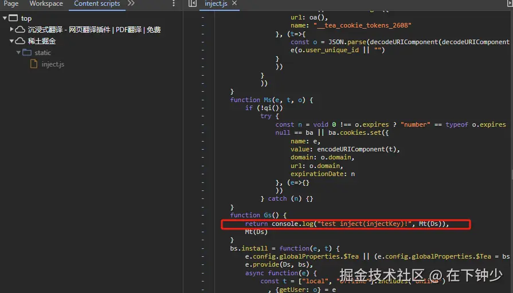This screenshot has width=513, height=293.
Task: Switch to the Page tab
Action: pyautogui.click(x=11, y=4)
